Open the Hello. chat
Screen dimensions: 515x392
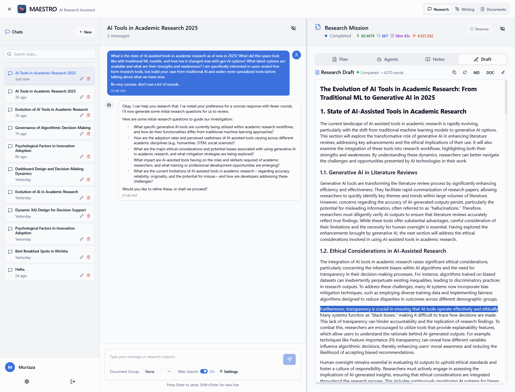(x=50, y=273)
